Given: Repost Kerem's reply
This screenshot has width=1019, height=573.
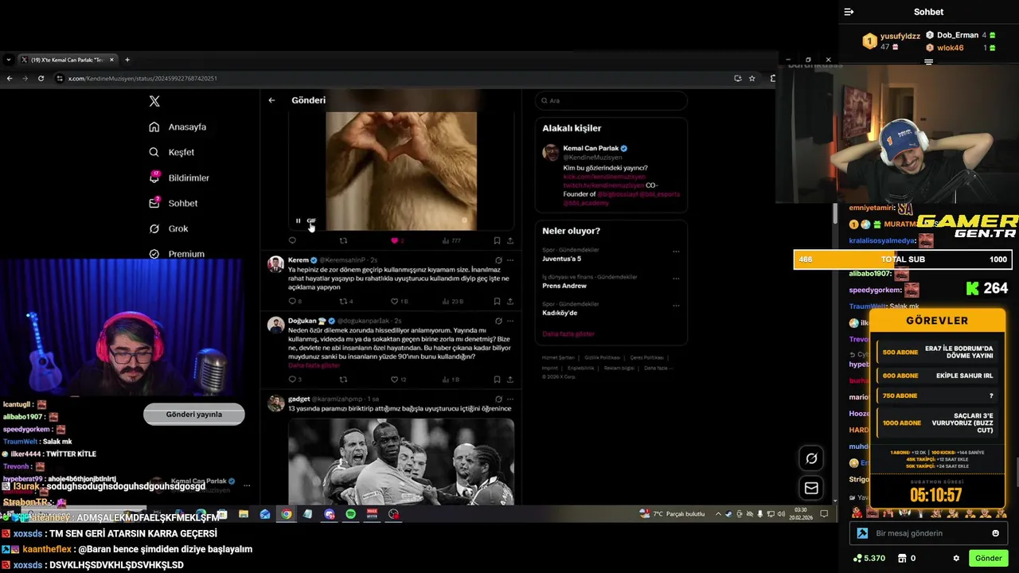Looking at the screenshot, I should pyautogui.click(x=343, y=302).
